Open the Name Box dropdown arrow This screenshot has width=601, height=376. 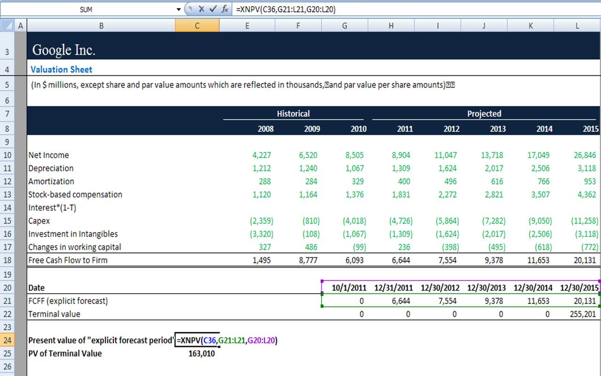(x=178, y=9)
